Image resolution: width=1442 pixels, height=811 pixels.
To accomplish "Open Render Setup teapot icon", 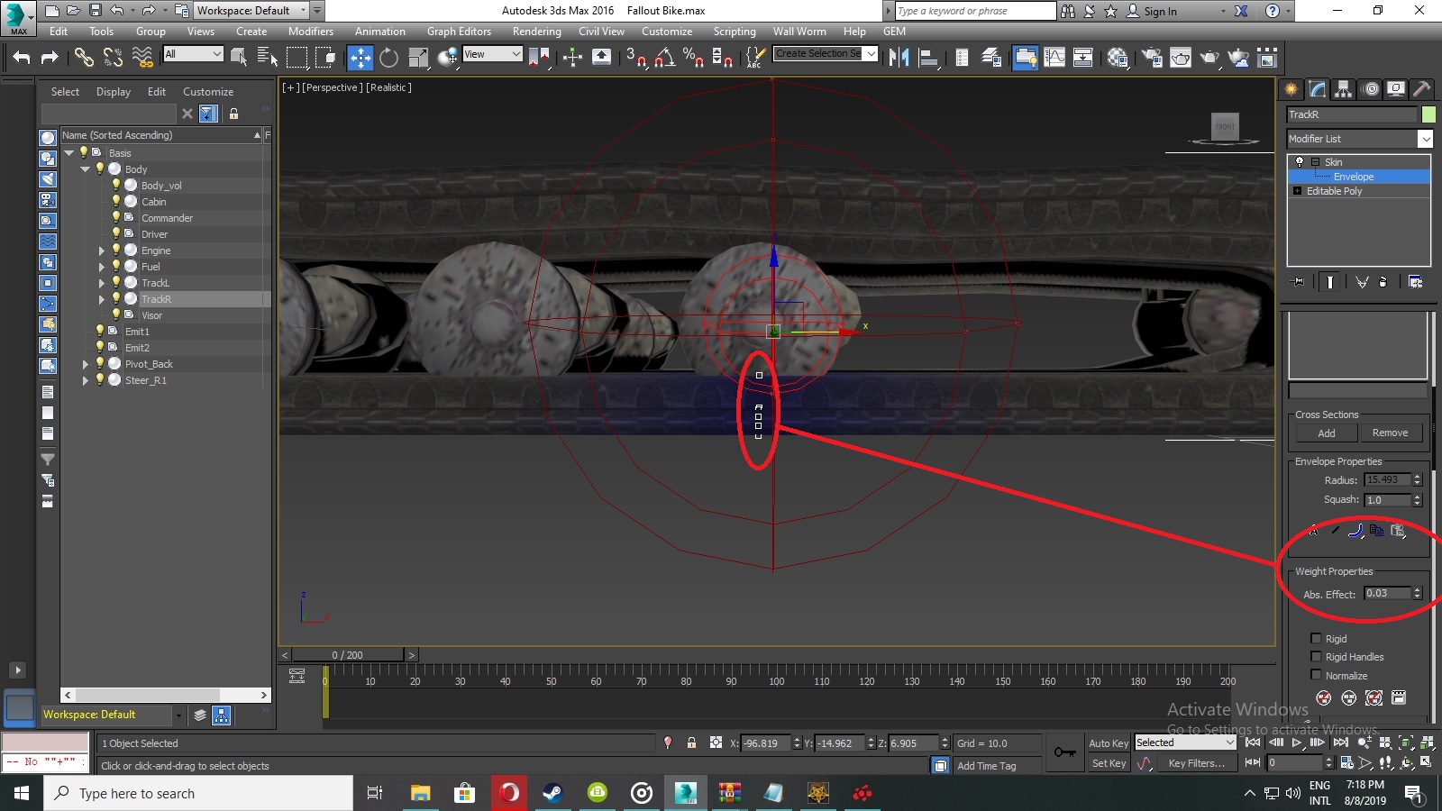I will pos(1152,58).
